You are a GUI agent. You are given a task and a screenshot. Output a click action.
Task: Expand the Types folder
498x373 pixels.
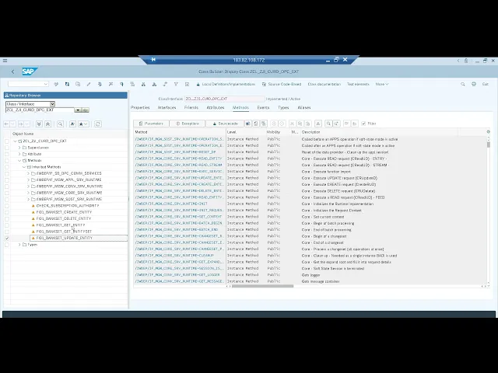19,245
